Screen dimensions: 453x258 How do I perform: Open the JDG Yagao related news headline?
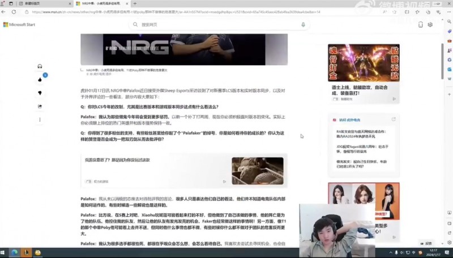(x=362, y=149)
